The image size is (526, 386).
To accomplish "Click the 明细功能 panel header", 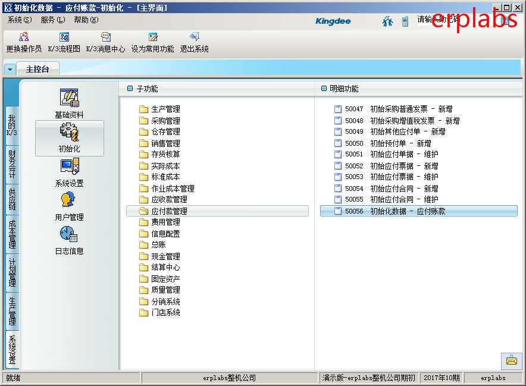I will pos(418,89).
